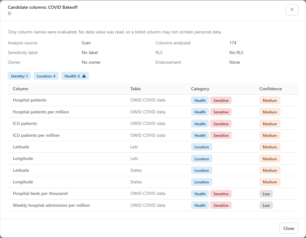The image size is (306, 238).
Task: Click Medium badge in Lats Longitude row
Action: pyautogui.click(x=270, y=159)
